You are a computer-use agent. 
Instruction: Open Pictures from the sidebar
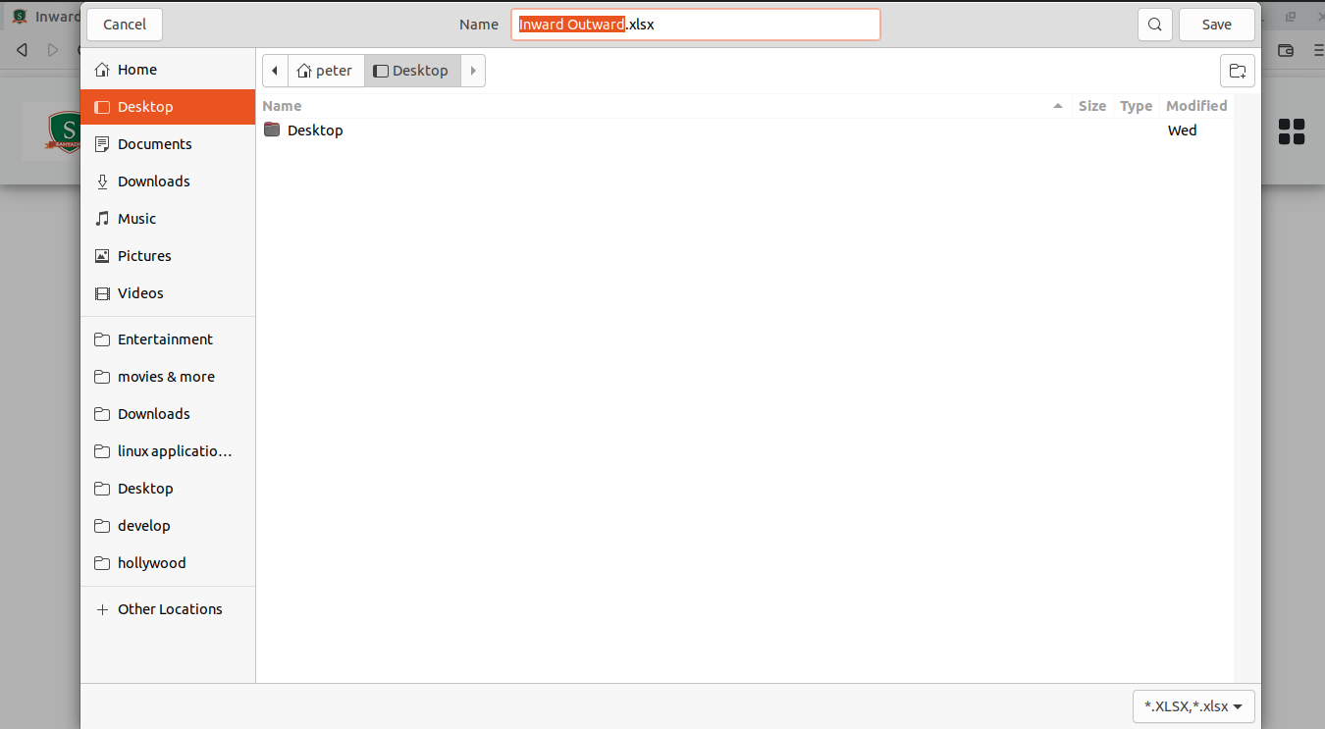point(144,256)
